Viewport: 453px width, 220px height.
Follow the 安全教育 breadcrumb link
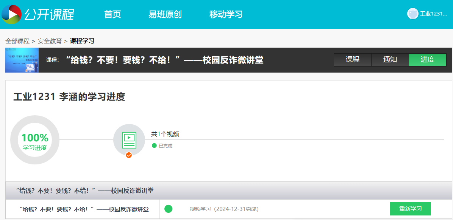(50, 41)
